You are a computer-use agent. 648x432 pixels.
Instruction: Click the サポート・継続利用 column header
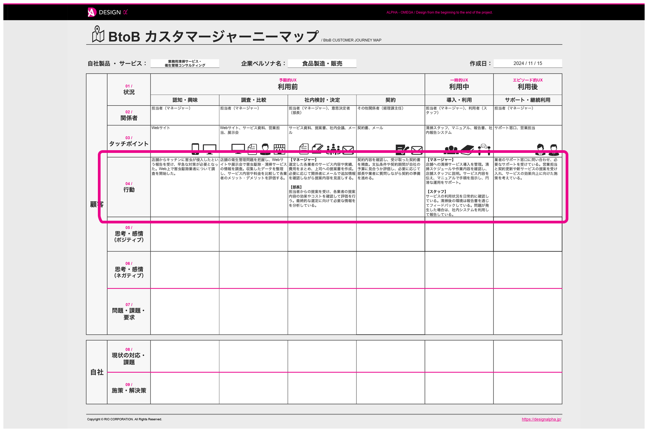(x=528, y=100)
